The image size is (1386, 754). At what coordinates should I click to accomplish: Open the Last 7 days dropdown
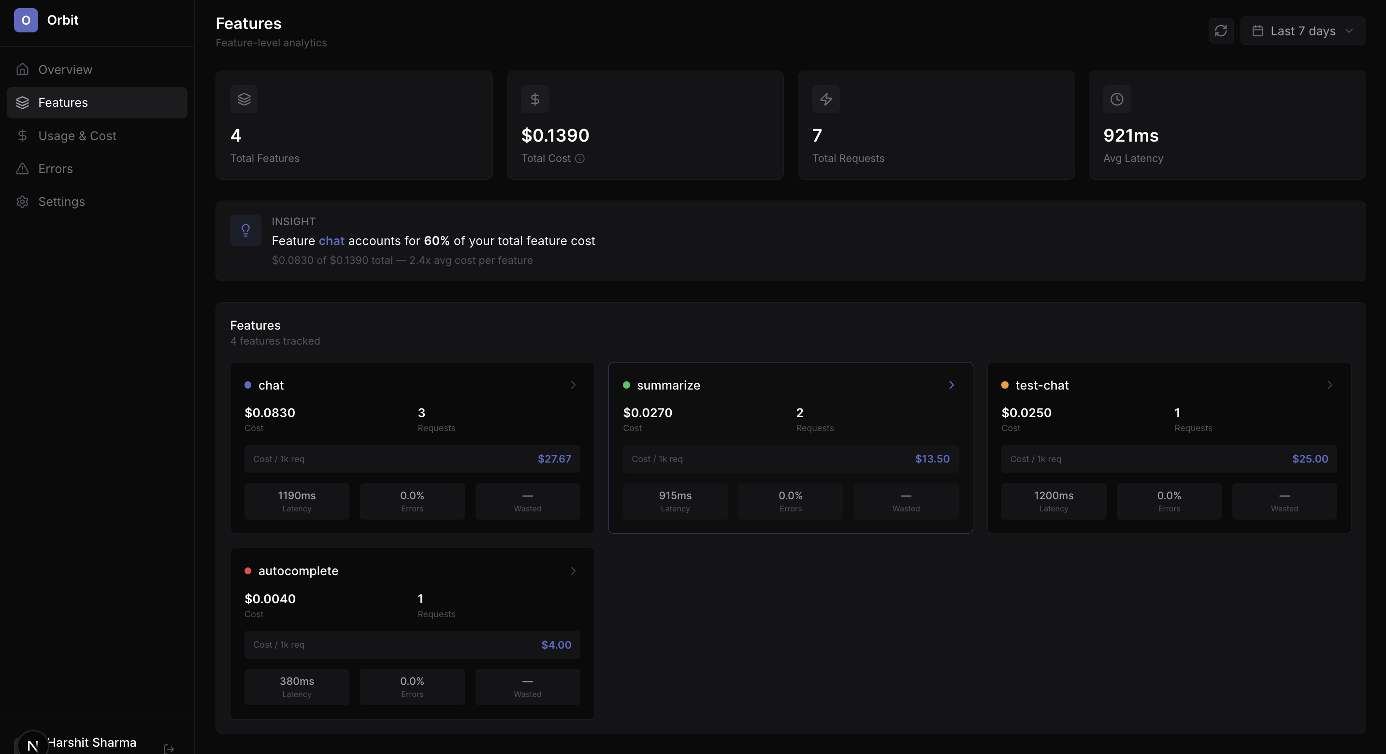[1303, 30]
